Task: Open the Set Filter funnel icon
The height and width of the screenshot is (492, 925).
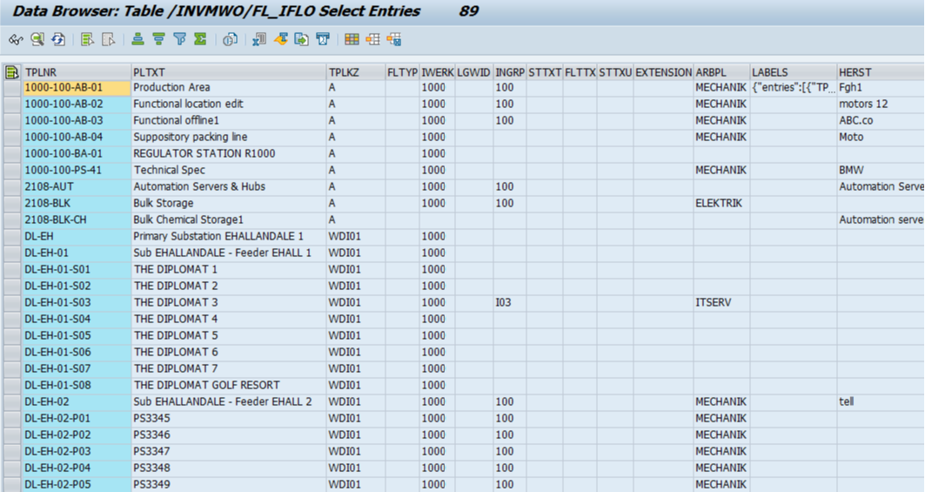Action: tap(179, 39)
